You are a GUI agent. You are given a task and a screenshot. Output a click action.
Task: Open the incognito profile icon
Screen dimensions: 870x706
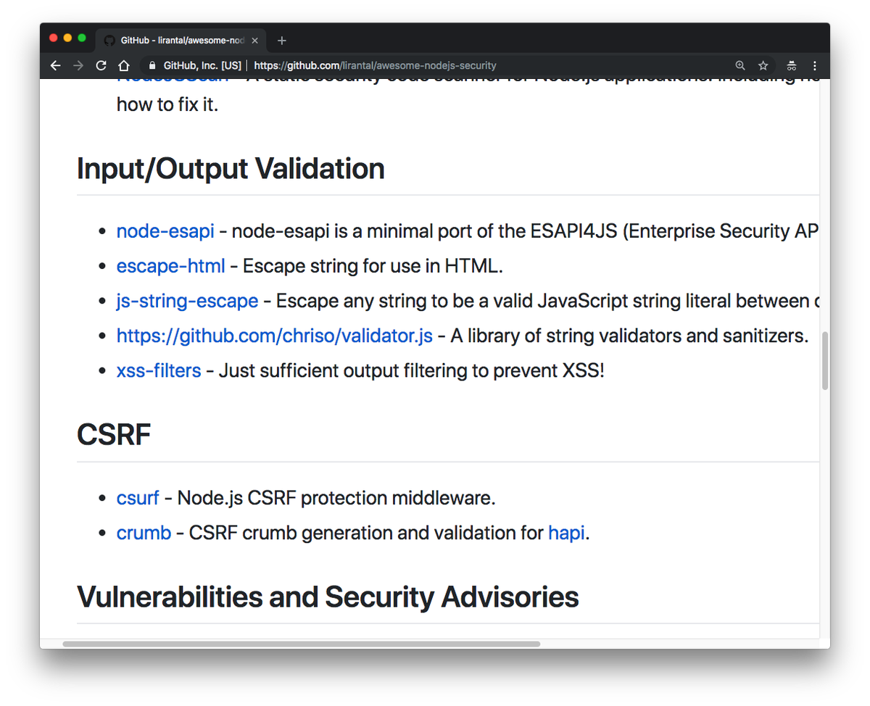coord(792,65)
